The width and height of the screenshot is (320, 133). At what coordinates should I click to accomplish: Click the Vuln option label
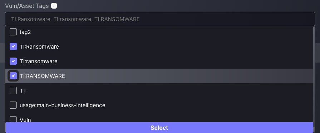click(25, 120)
